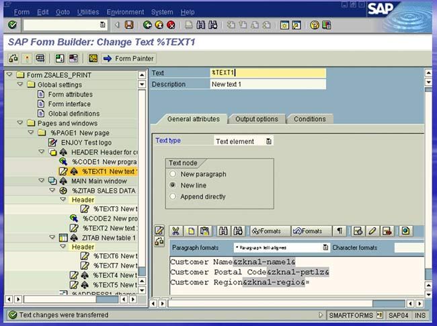Click the Find and Replace icon in text editor
The height and width of the screenshot is (326, 437).
coord(238,231)
